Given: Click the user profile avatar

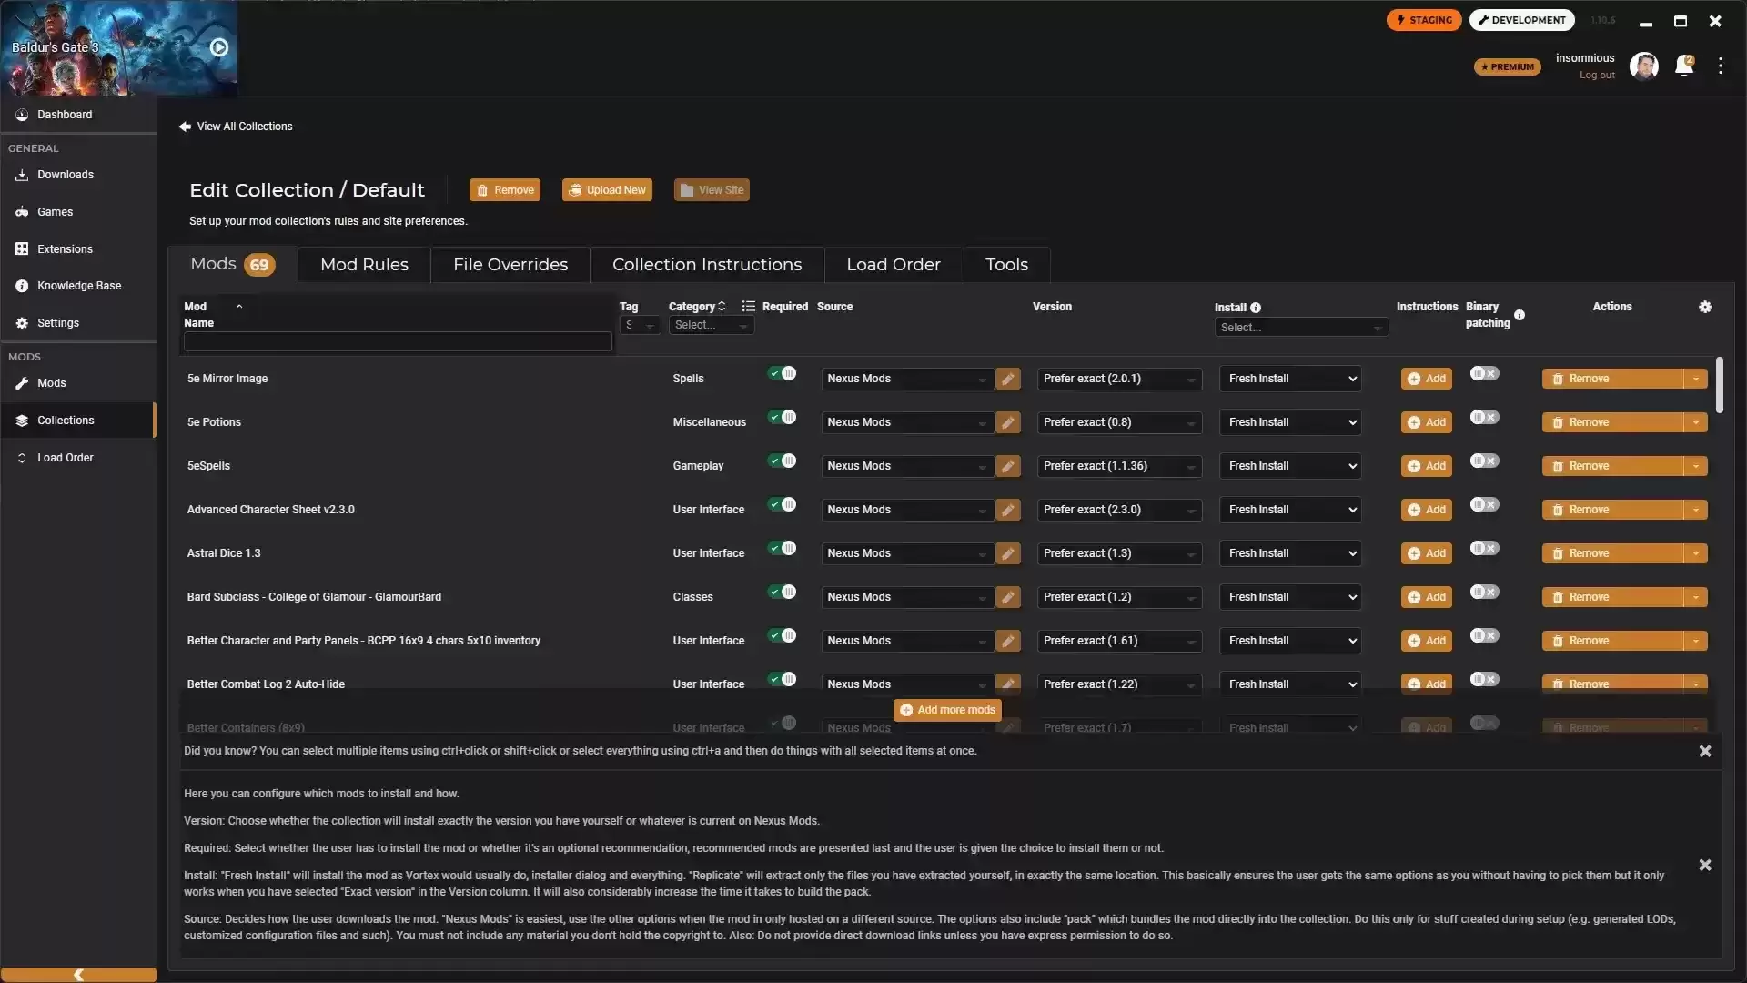Looking at the screenshot, I should (1643, 66).
